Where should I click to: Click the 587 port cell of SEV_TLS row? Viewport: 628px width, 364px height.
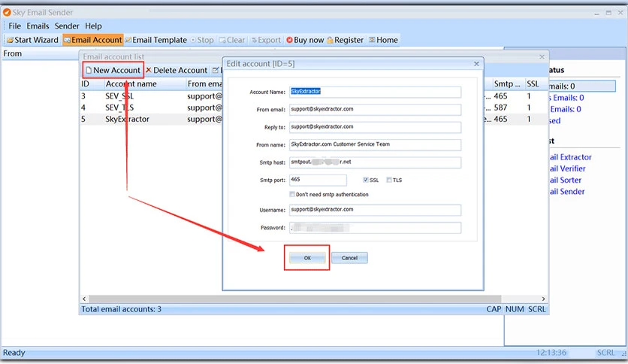tap(500, 108)
